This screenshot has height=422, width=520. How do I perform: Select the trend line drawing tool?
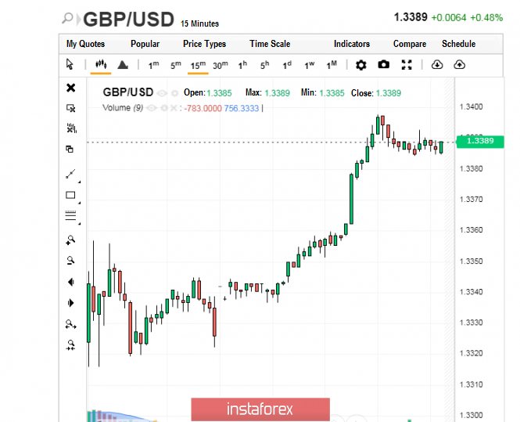70,174
